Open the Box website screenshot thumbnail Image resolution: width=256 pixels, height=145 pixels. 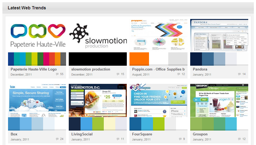click(37, 100)
